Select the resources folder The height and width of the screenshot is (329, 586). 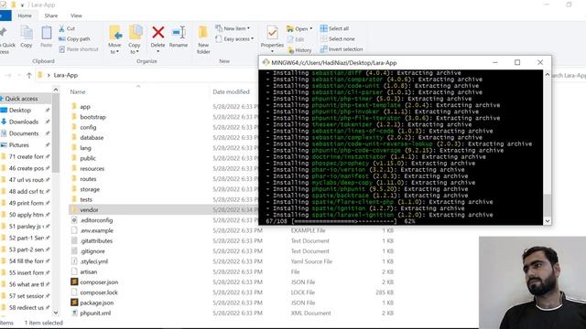(x=92, y=168)
